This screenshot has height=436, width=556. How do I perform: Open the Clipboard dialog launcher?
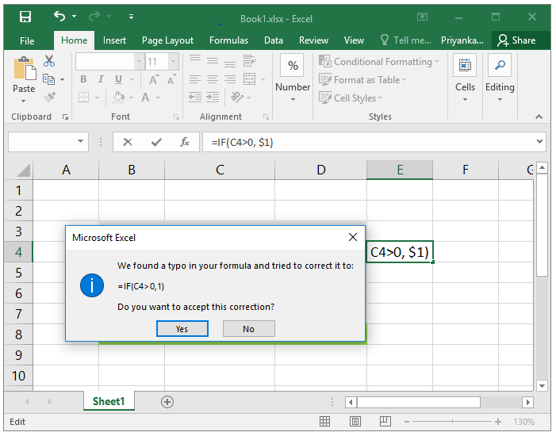point(65,117)
